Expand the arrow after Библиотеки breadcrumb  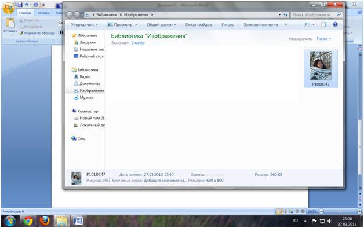pyautogui.click(x=121, y=14)
